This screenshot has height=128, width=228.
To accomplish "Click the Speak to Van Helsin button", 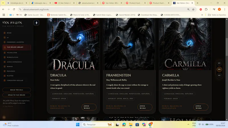I will click(17, 95).
